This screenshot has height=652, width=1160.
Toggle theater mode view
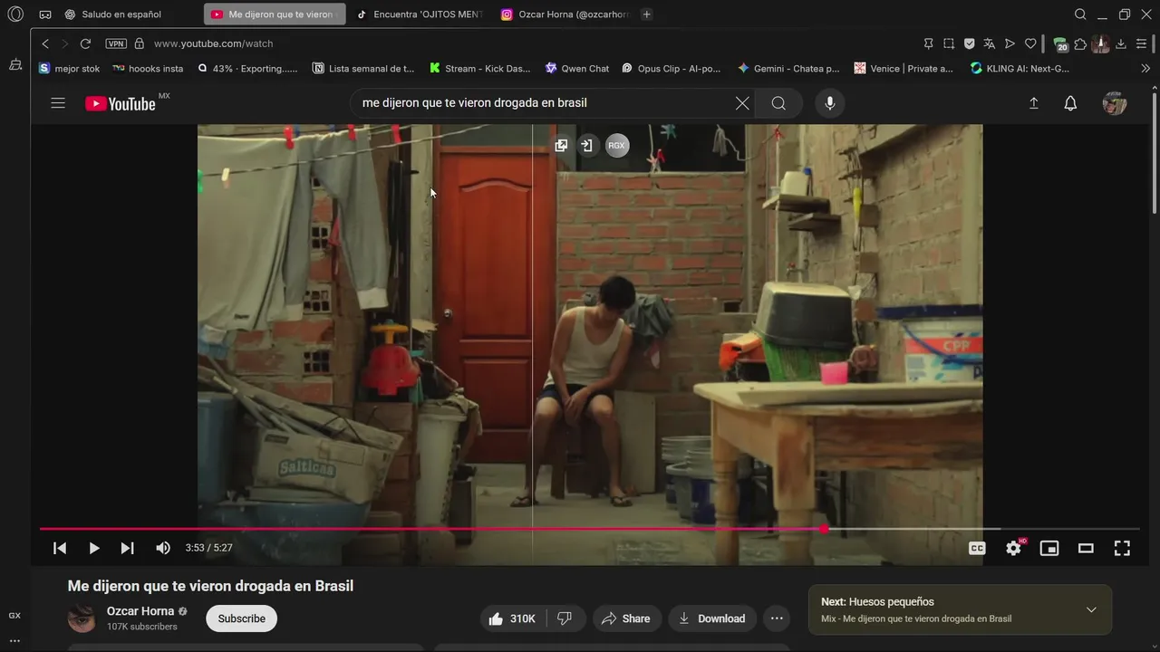1086,548
